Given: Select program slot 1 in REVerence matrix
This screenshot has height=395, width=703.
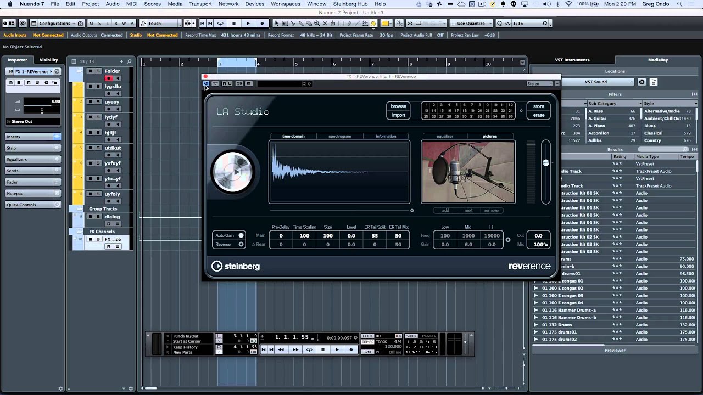Looking at the screenshot, I should click(426, 105).
